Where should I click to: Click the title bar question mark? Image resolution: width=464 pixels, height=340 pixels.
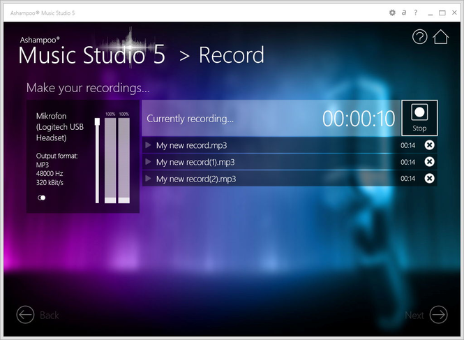pos(415,13)
